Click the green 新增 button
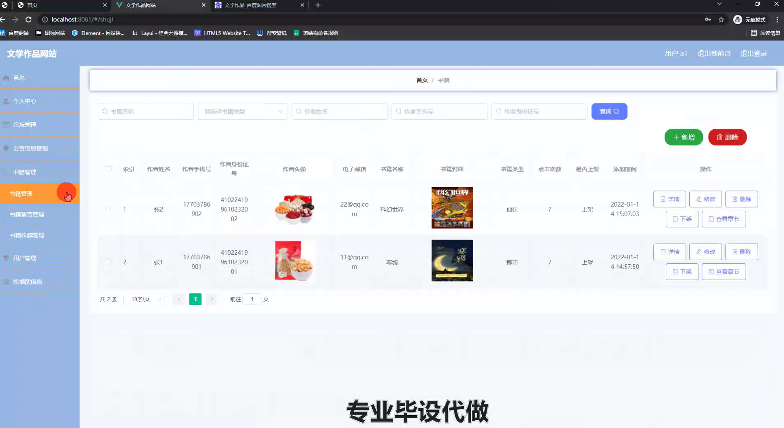This screenshot has width=784, height=428. tap(684, 137)
